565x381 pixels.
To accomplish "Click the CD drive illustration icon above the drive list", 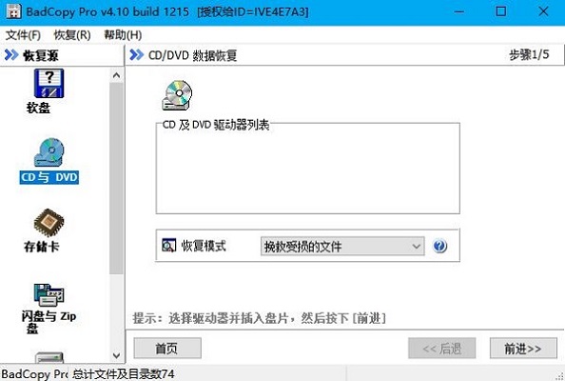I will (177, 95).
